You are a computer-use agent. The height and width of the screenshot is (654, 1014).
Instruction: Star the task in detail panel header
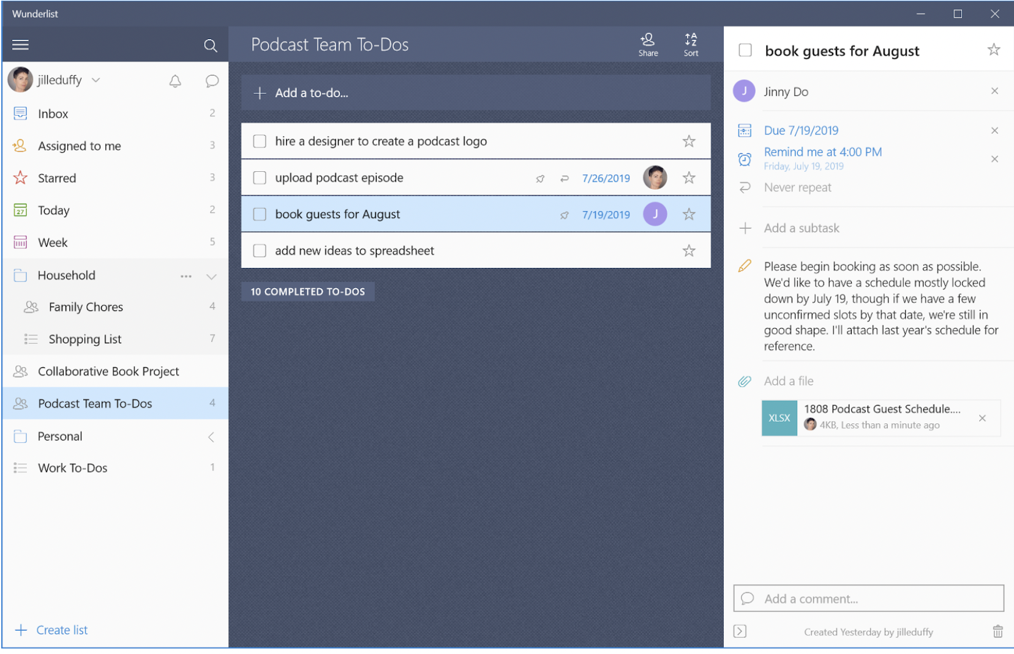pyautogui.click(x=993, y=50)
